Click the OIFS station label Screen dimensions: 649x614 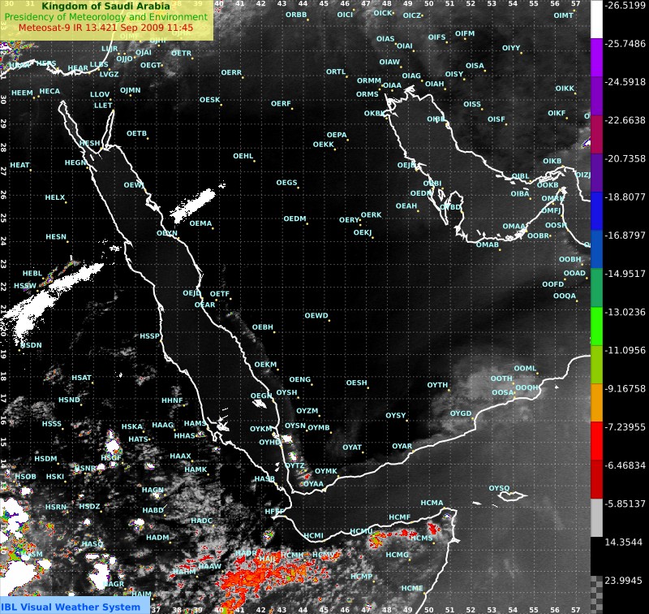pos(436,37)
